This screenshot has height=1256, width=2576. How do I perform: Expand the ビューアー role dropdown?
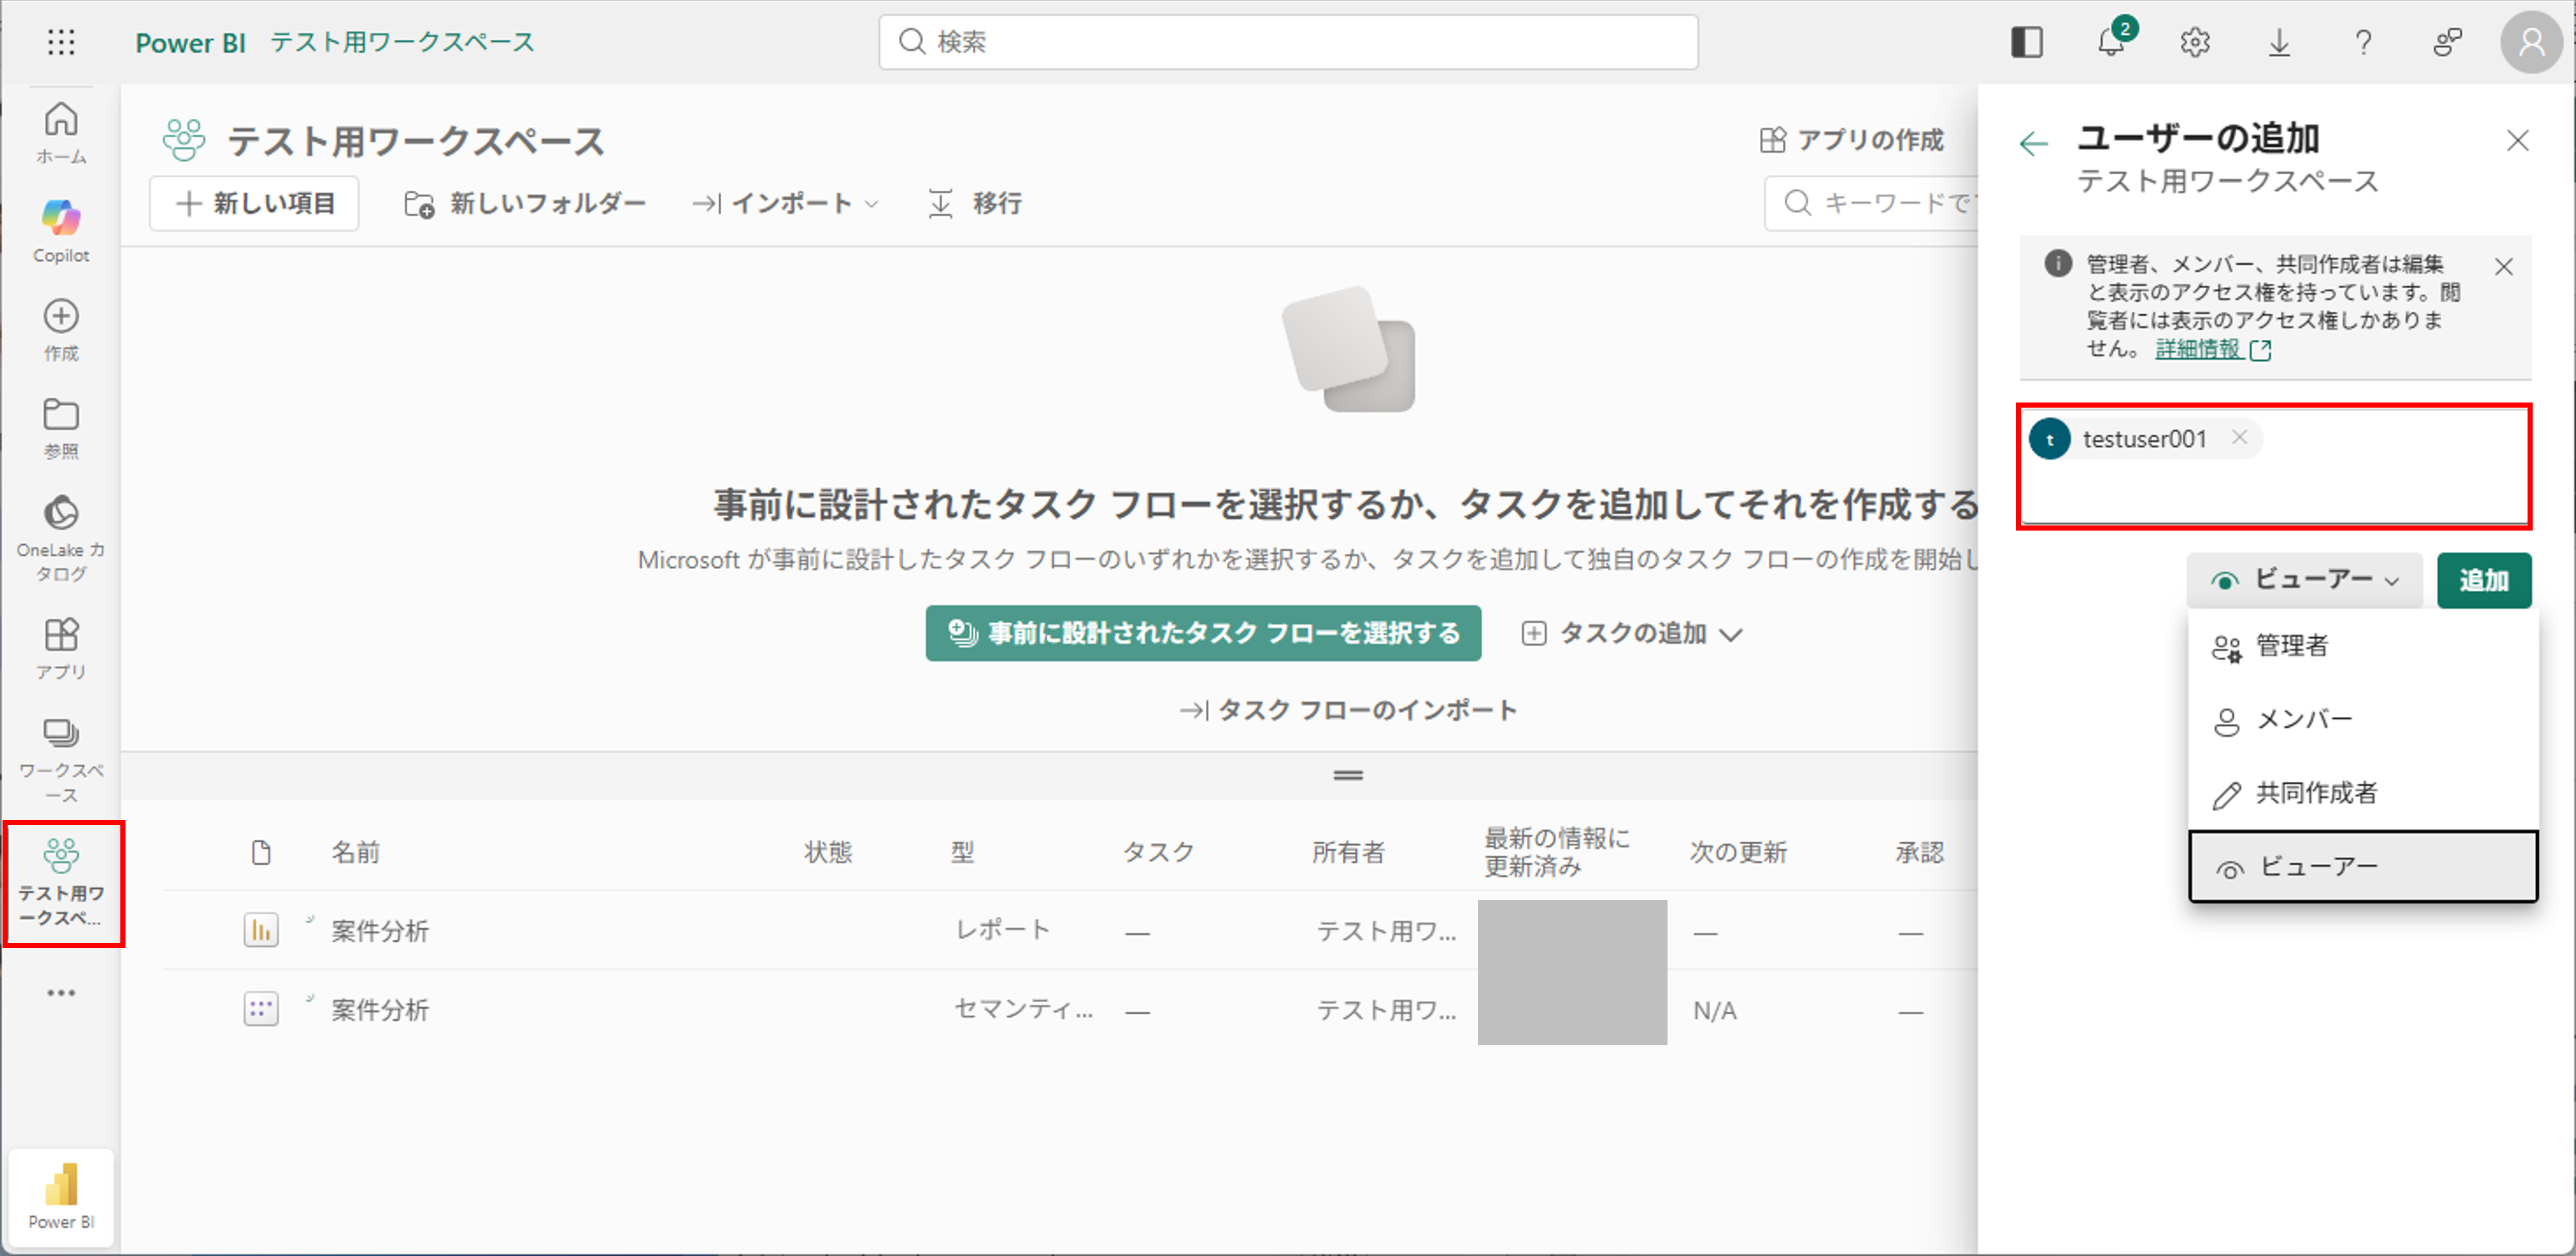click(x=2304, y=580)
